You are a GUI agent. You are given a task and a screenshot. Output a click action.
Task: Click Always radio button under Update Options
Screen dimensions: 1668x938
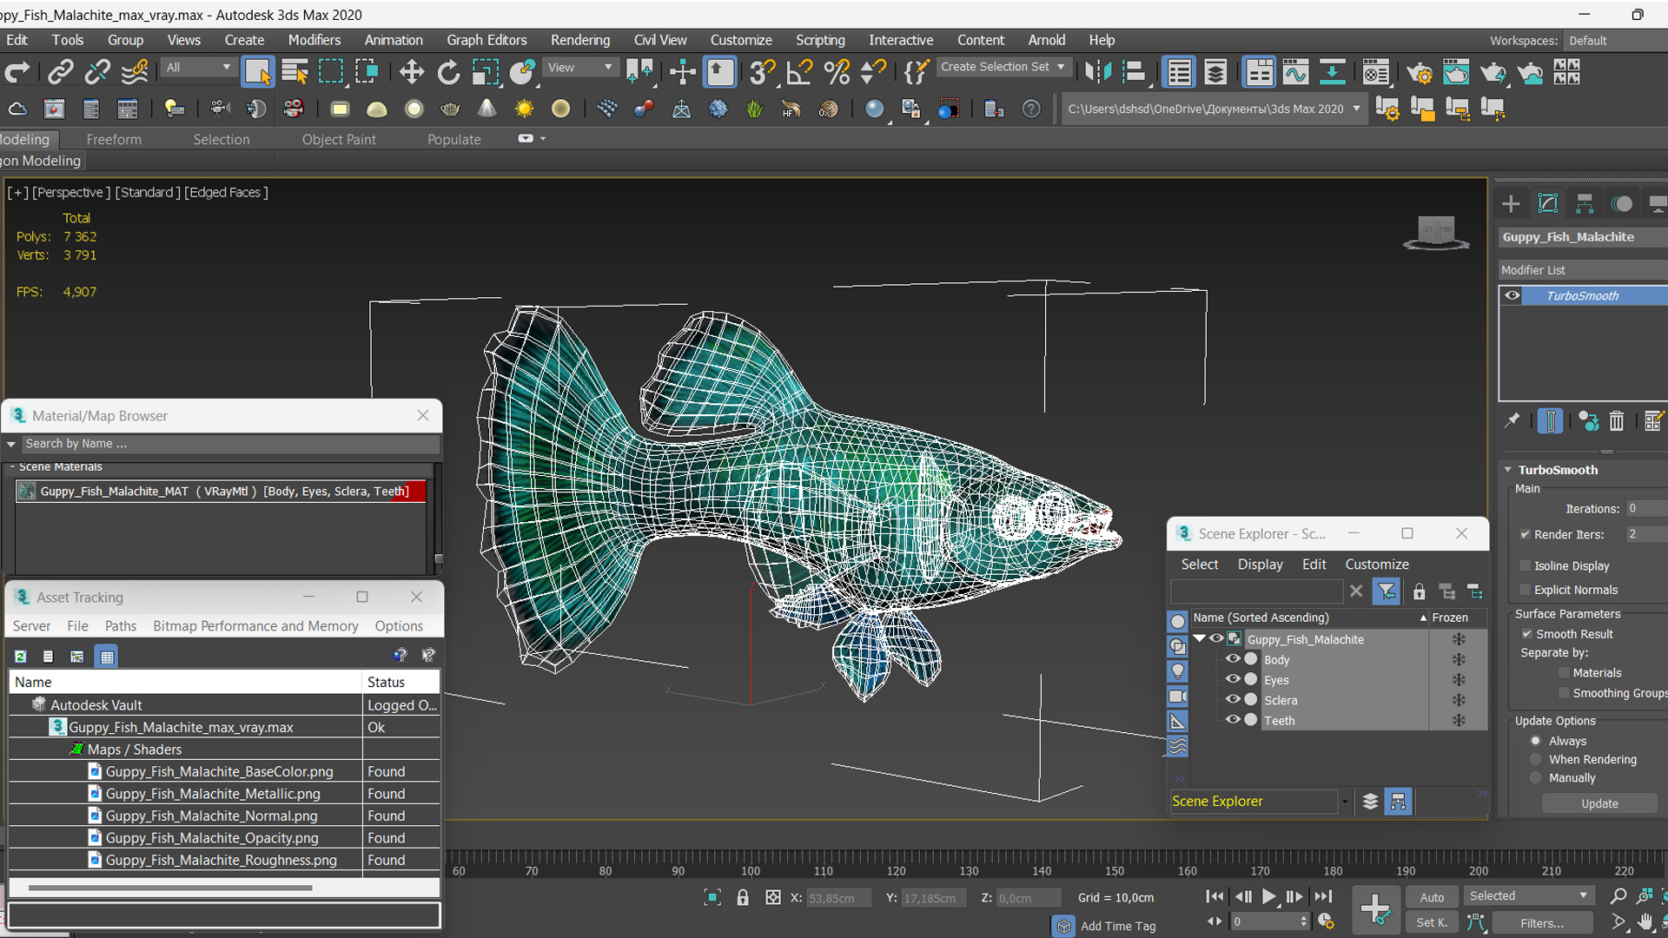(x=1536, y=740)
